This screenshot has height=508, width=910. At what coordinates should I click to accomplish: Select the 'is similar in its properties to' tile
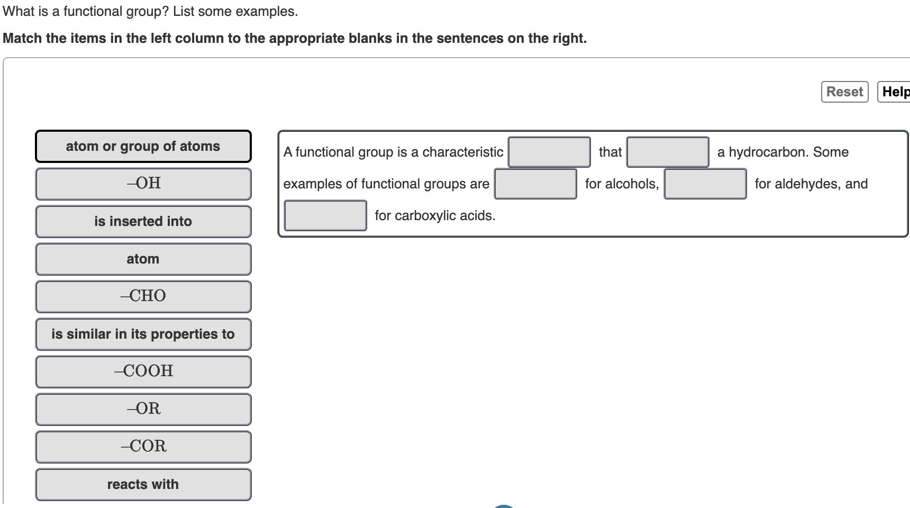[x=143, y=334]
